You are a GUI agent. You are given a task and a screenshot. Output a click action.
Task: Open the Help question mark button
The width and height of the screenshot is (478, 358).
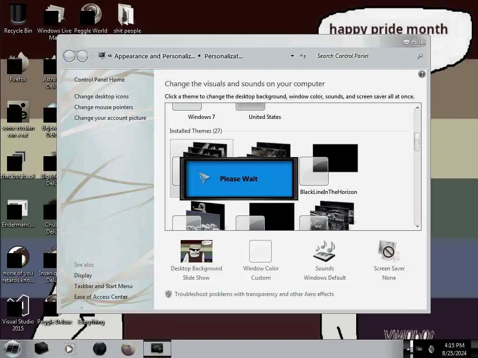tap(422, 74)
